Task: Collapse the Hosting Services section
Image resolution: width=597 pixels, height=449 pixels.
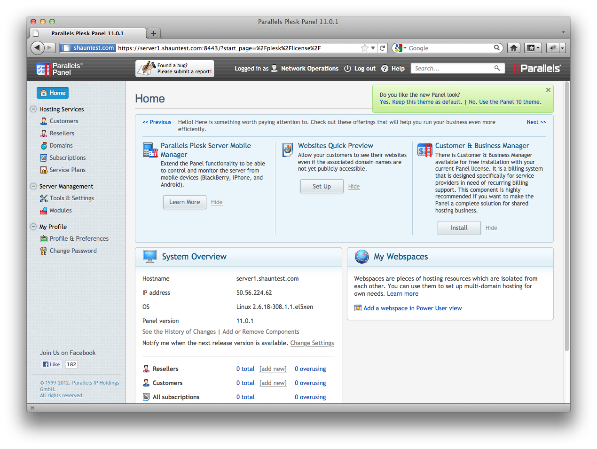Action: click(x=33, y=109)
